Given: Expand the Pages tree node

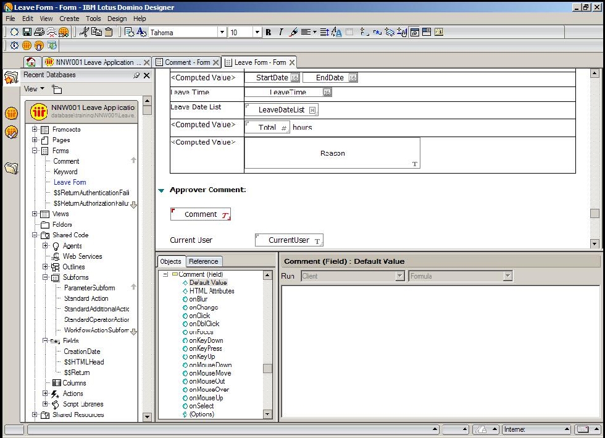Looking at the screenshot, I should pyautogui.click(x=35, y=140).
